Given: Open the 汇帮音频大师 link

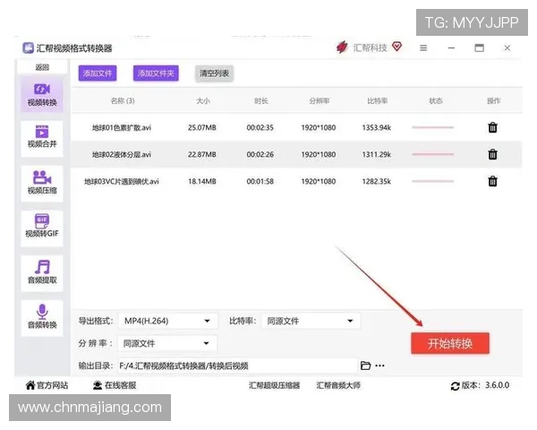Looking at the screenshot, I should [338, 385].
